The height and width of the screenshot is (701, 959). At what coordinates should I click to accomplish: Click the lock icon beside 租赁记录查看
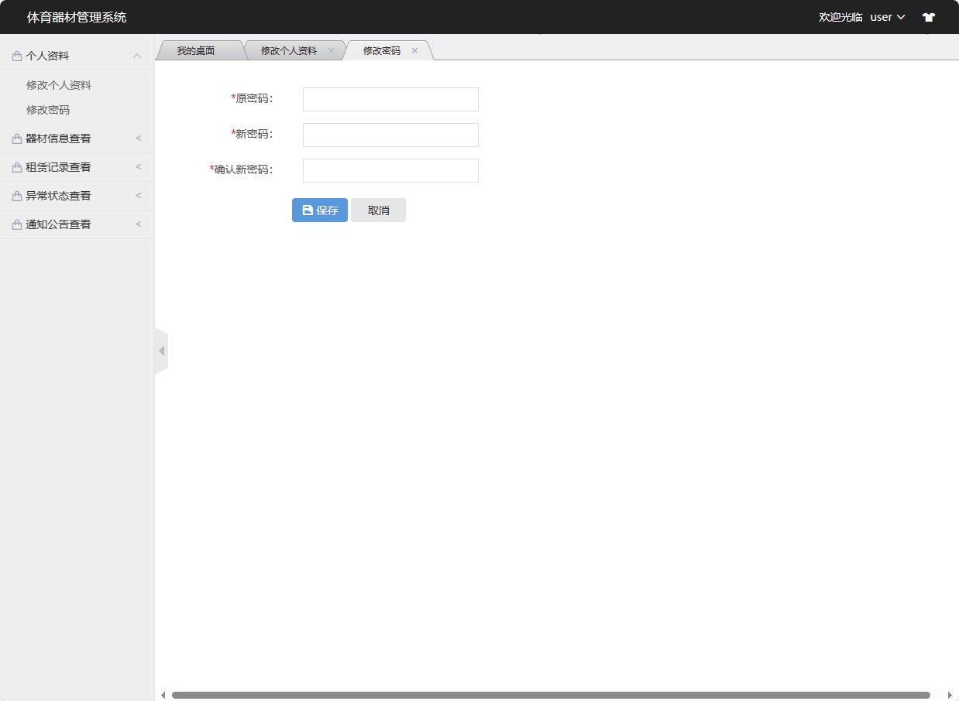tap(15, 166)
